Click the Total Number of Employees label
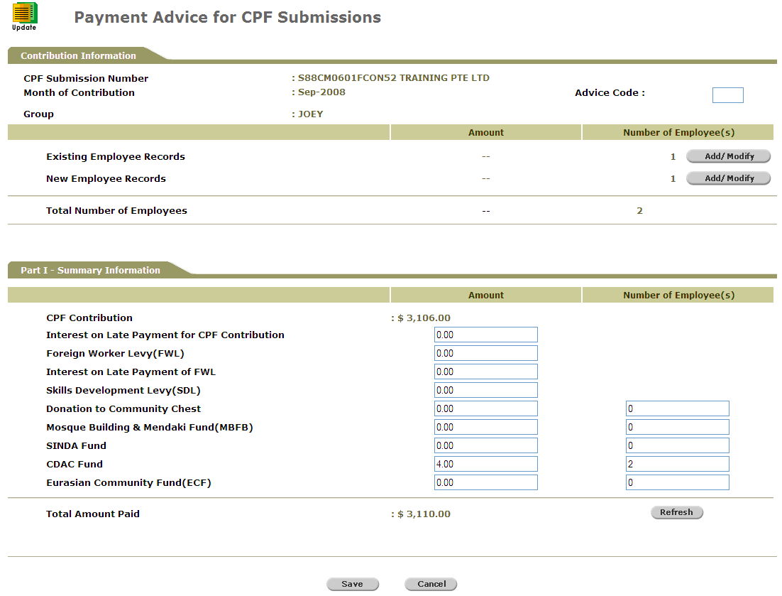Screen dimensions: 782x596 coord(116,211)
